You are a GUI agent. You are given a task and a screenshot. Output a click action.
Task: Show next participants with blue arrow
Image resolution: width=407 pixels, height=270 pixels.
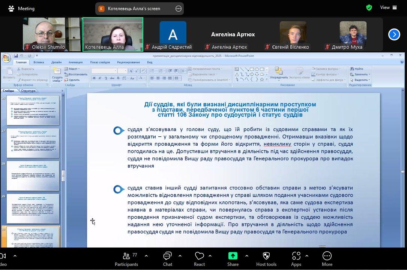point(394,34)
